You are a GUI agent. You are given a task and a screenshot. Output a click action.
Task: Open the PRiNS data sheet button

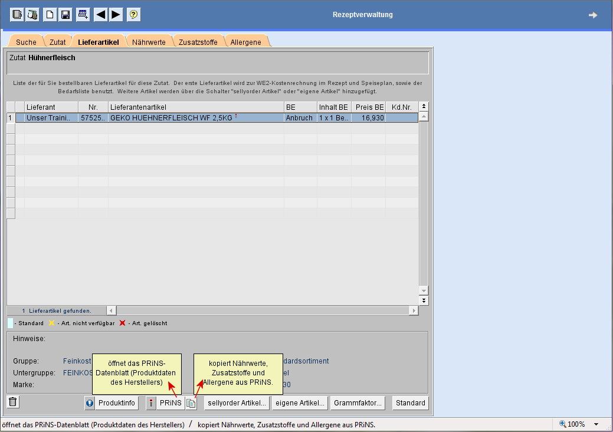pos(171,403)
